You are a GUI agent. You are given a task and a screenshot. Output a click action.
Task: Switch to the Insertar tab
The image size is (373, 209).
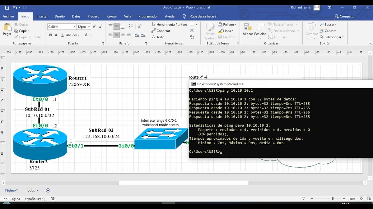point(42,16)
